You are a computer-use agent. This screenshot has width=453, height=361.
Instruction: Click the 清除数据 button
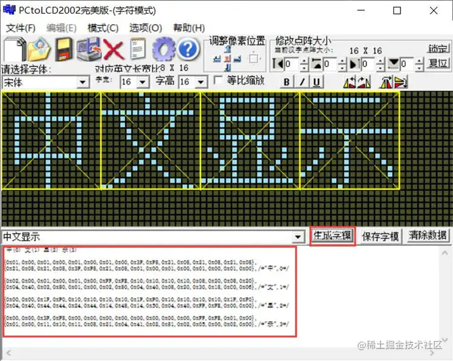(428, 236)
